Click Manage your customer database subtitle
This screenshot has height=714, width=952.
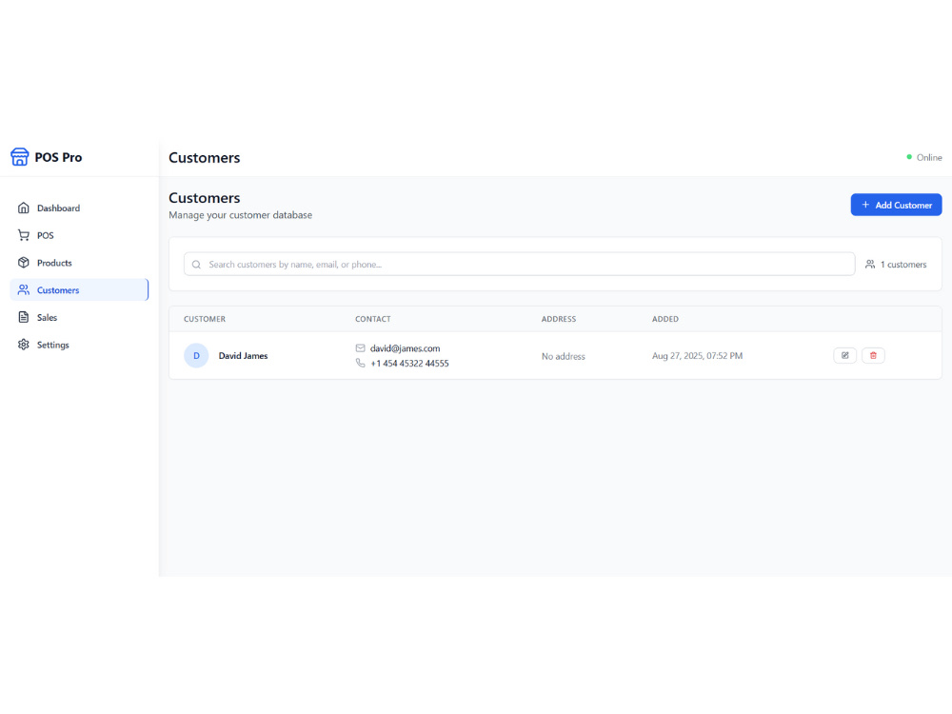click(241, 215)
